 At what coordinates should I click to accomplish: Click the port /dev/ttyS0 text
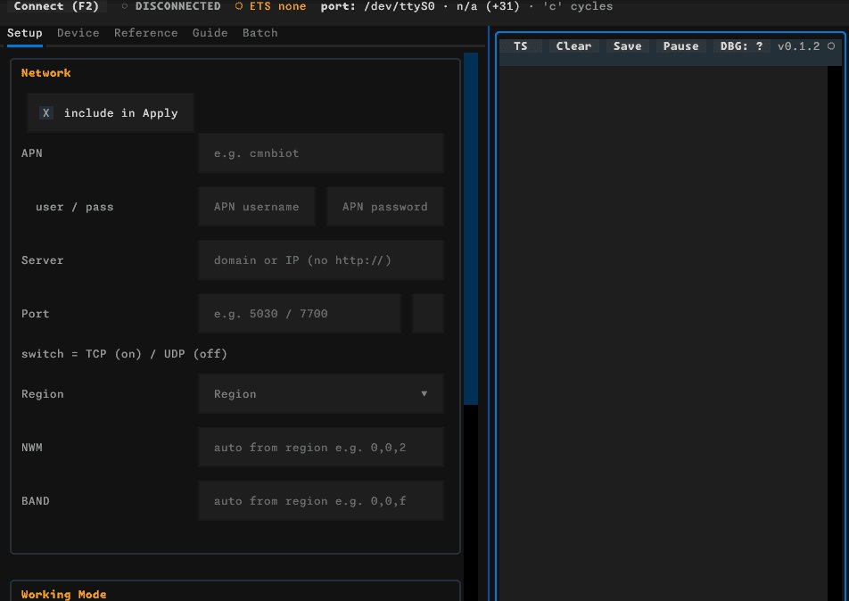377,6
